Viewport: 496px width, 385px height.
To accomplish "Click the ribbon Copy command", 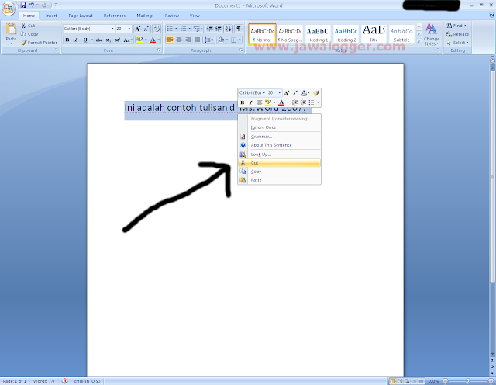I will coord(29,34).
